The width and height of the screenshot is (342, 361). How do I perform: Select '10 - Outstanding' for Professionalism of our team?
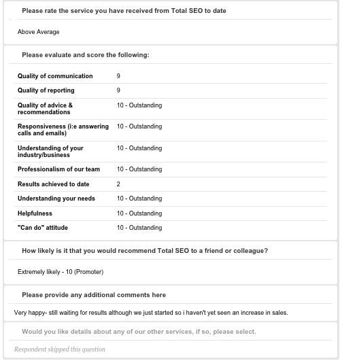(x=139, y=169)
